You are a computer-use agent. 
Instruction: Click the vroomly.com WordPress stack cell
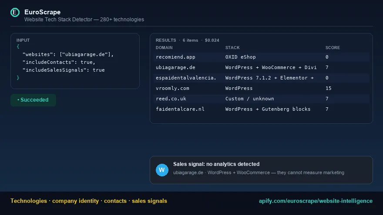[x=239, y=88]
